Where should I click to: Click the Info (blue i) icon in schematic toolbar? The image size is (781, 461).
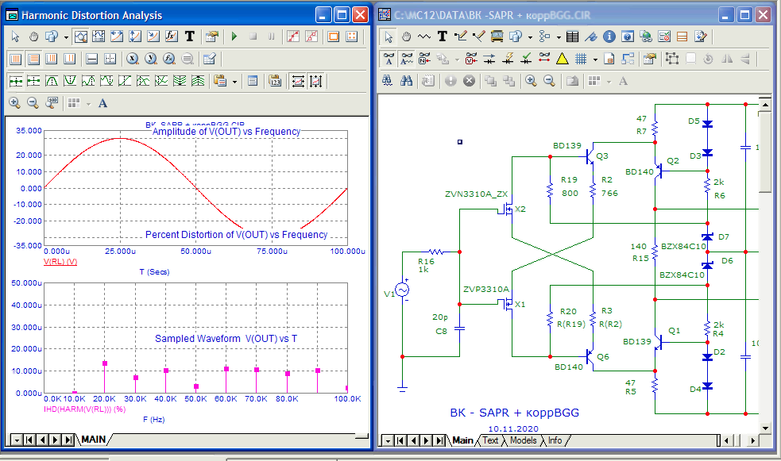click(609, 36)
